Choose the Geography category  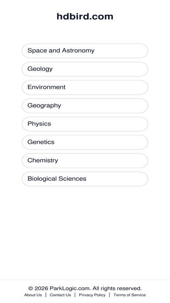click(x=85, y=106)
